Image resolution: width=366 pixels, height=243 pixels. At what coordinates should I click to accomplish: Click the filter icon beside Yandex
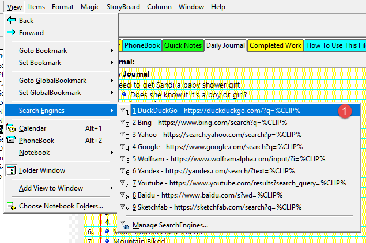tap(124, 172)
